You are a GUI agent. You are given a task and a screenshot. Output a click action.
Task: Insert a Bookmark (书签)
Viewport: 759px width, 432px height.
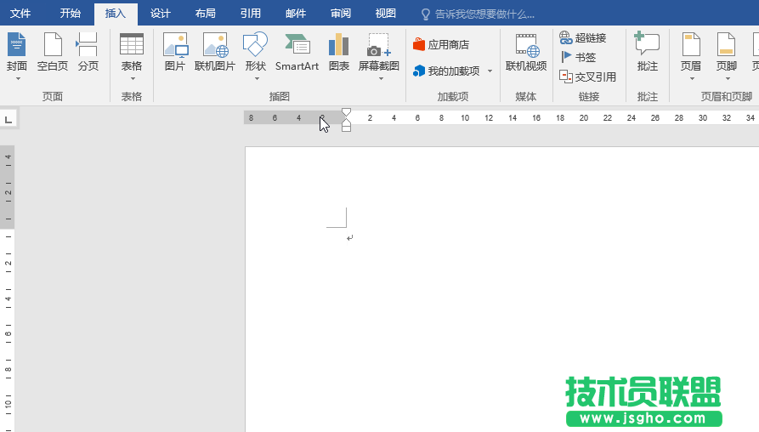click(577, 57)
